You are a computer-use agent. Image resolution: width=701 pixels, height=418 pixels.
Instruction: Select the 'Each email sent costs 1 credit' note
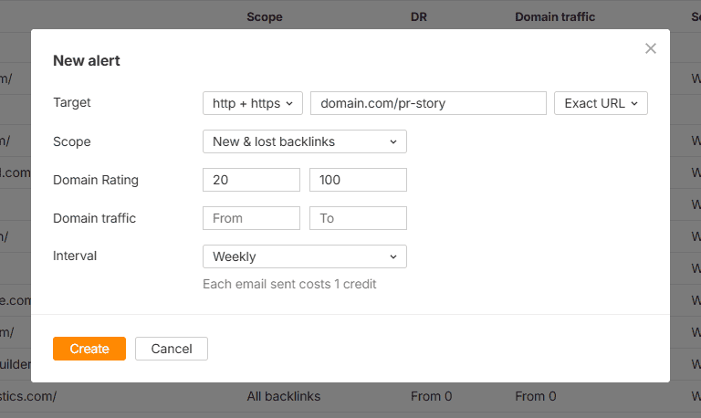pos(289,285)
